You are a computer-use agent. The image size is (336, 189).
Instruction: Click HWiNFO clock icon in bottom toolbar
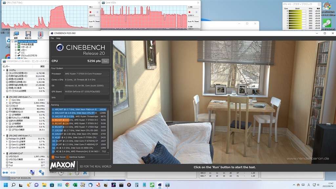(61, 173)
